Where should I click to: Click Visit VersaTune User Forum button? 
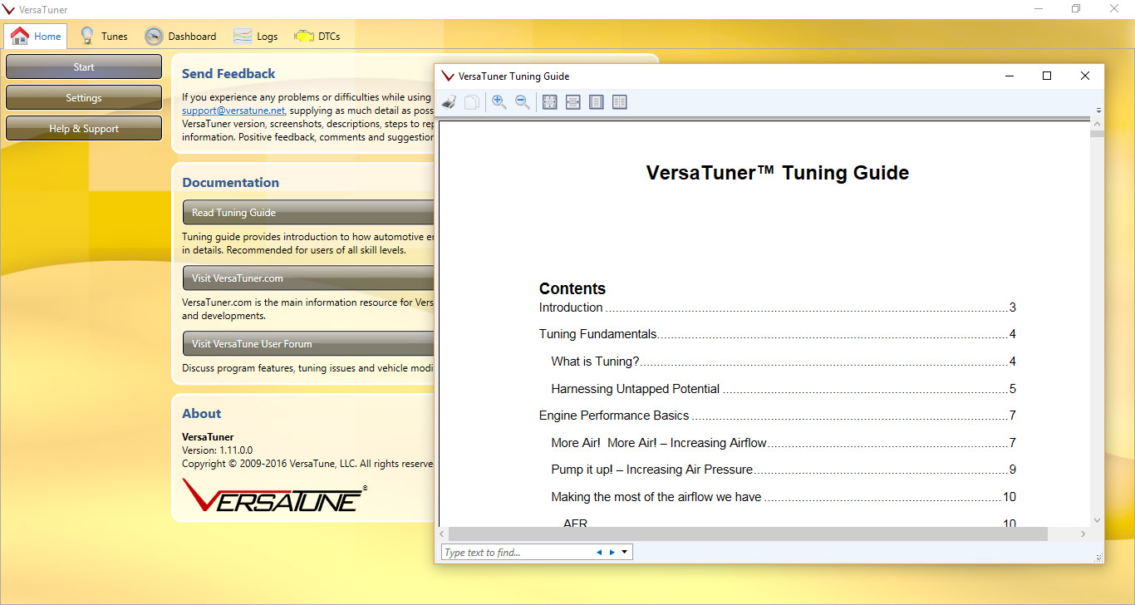(308, 343)
